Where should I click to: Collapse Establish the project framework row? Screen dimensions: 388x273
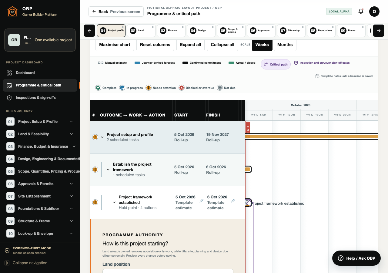click(108, 170)
